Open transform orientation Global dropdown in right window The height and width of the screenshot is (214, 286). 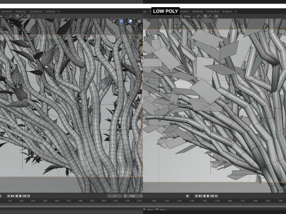(187, 16)
